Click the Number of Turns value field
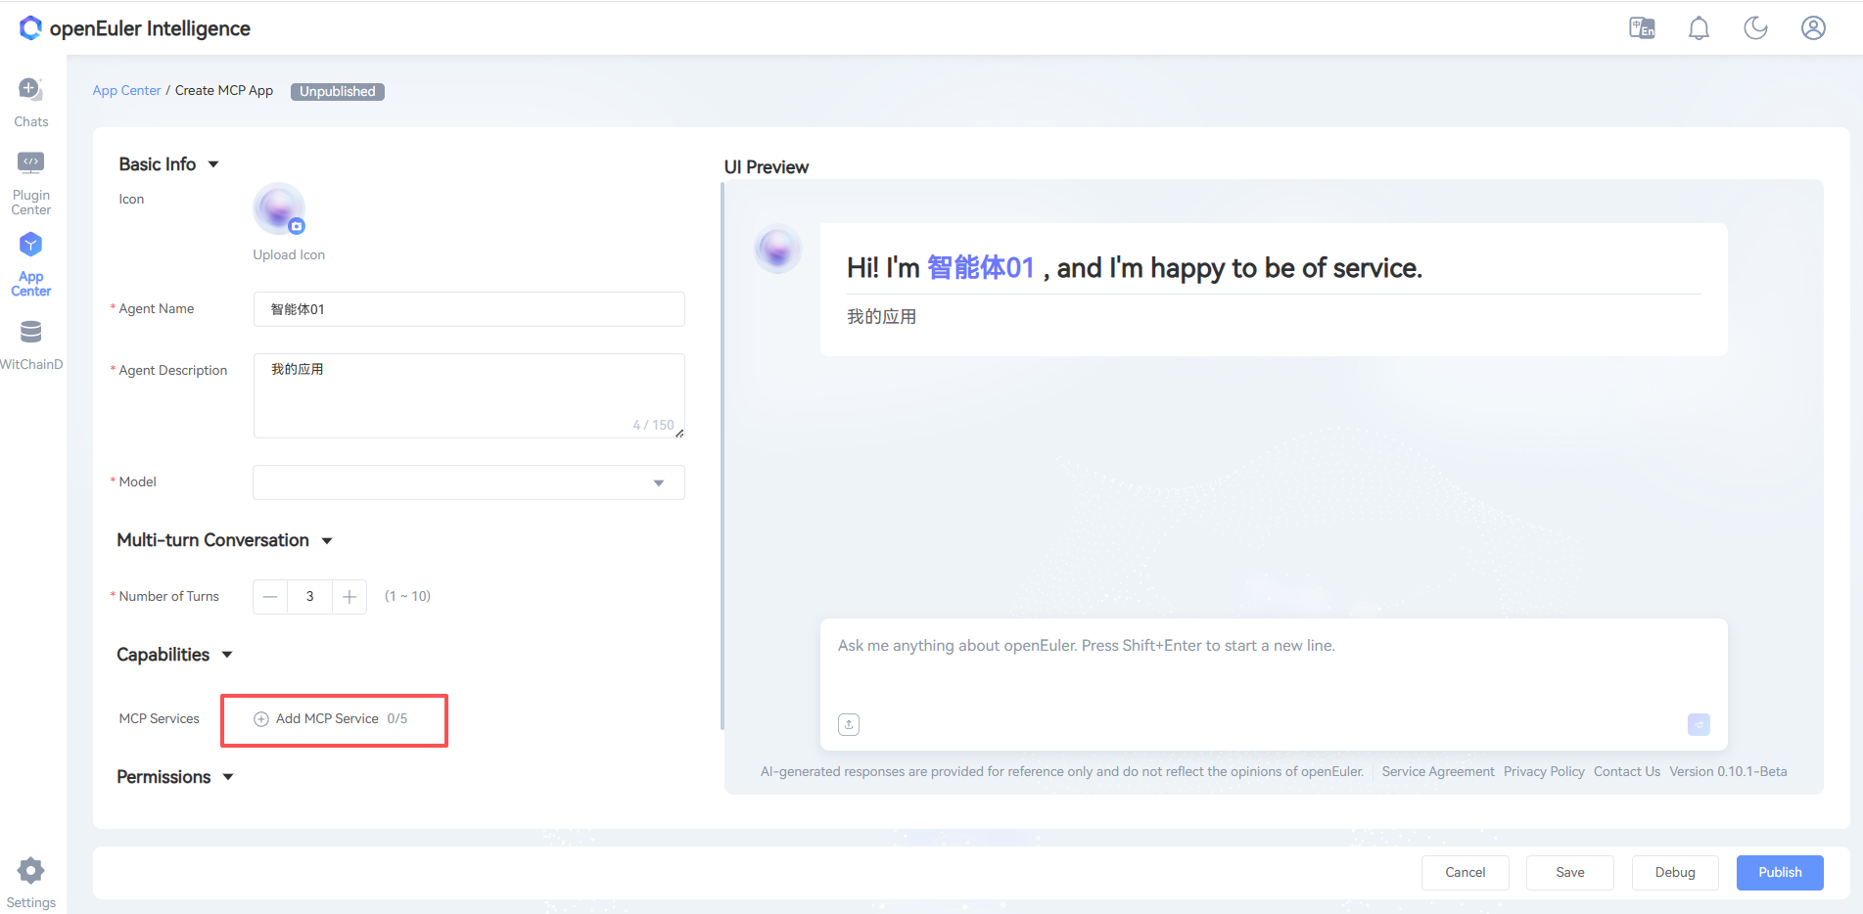The width and height of the screenshot is (1863, 914). pos(310,597)
